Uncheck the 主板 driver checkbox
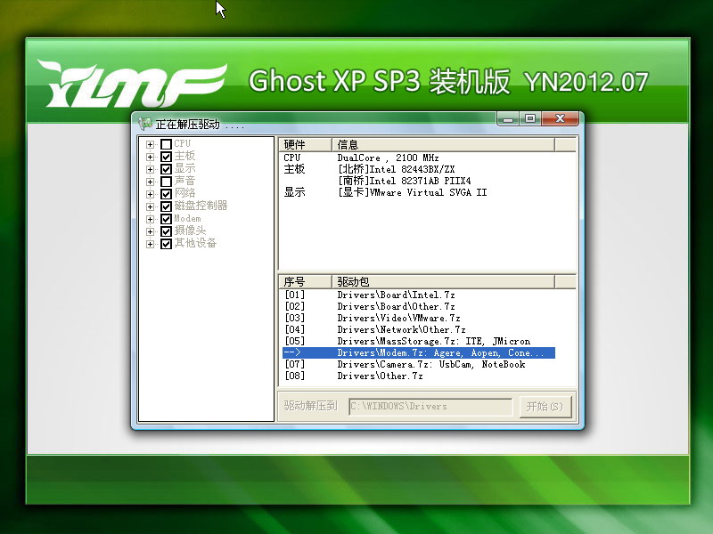Viewport: 713px width, 534px height. [166, 157]
